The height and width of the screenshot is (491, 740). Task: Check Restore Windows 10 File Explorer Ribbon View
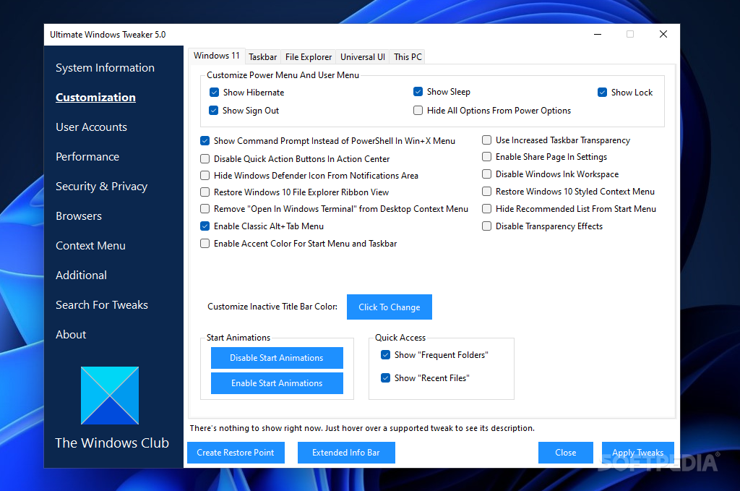pyautogui.click(x=205, y=192)
